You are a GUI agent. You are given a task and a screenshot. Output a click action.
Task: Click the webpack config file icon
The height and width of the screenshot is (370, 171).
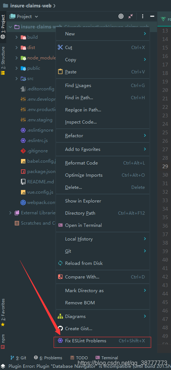(x=23, y=203)
